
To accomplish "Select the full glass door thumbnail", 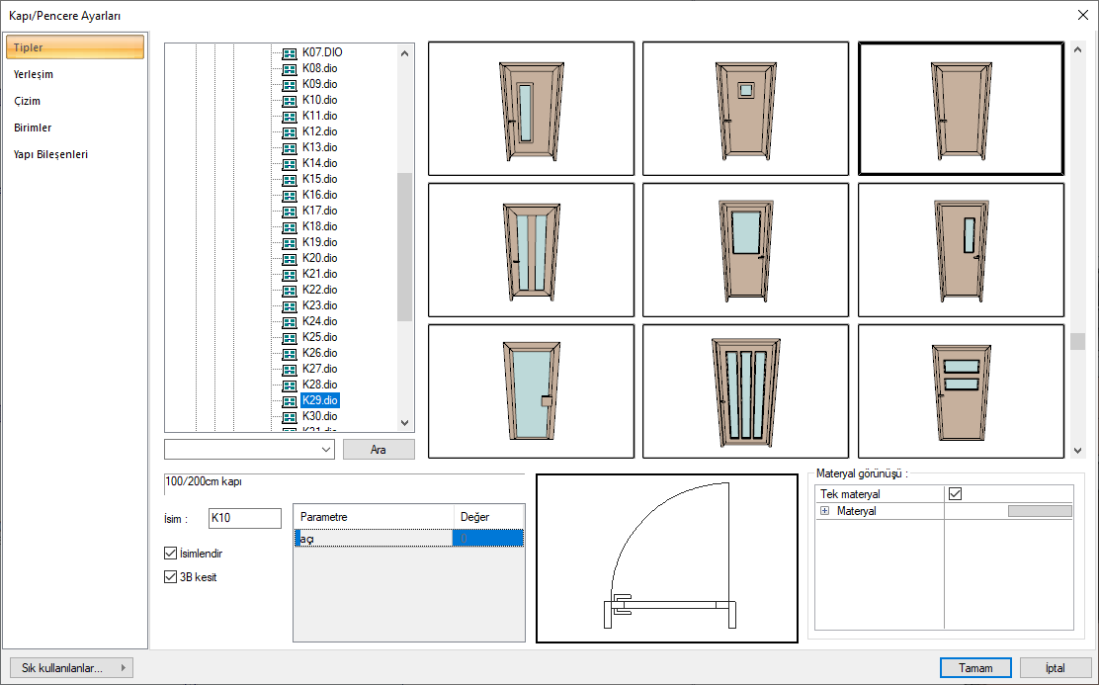I will [x=531, y=390].
